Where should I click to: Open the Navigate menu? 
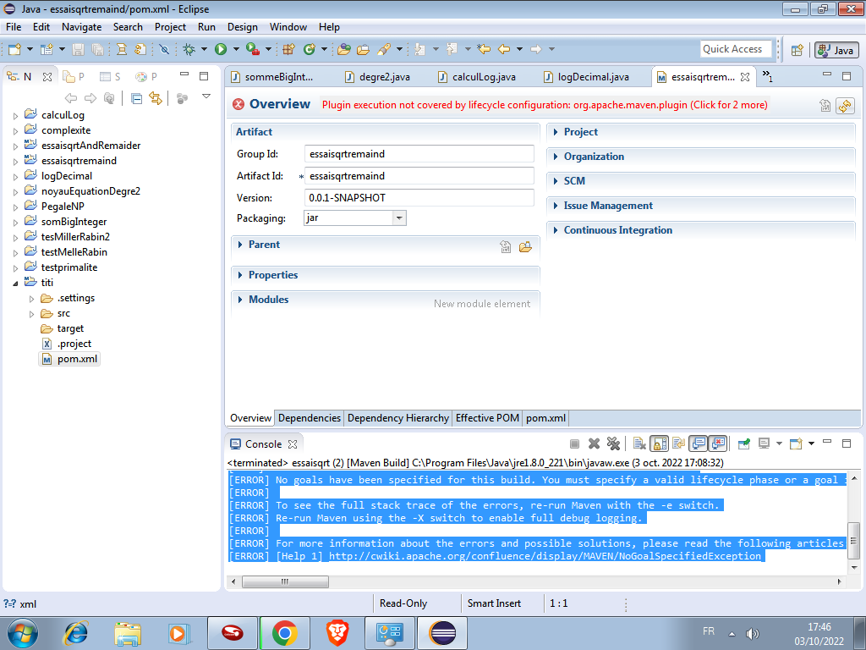tap(82, 27)
